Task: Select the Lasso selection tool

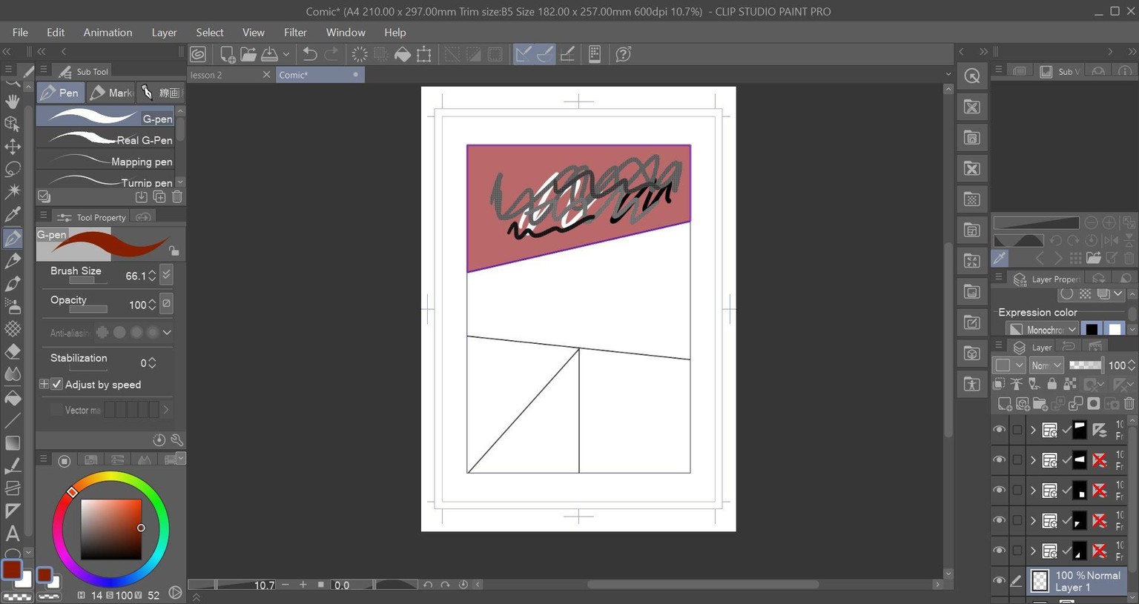Action: (x=13, y=170)
